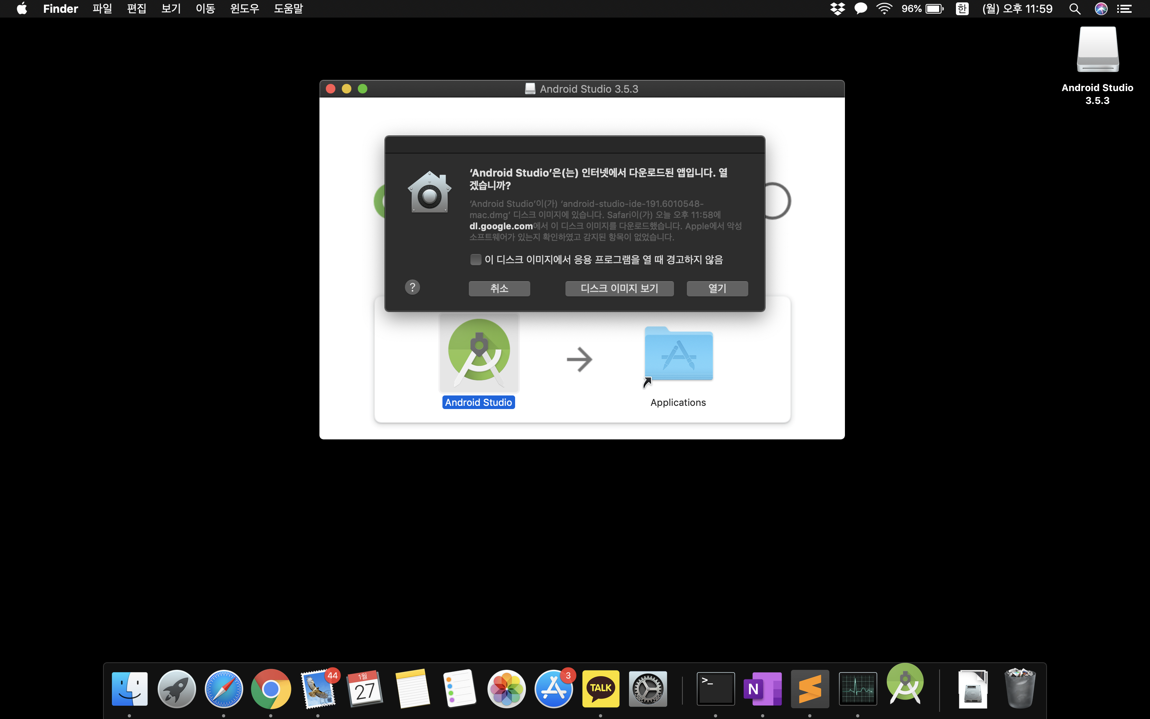Expand the Wi-Fi status menu
1150x719 pixels.
coord(884,8)
